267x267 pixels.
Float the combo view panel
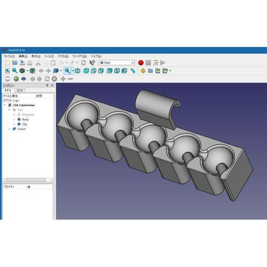(x=47, y=85)
